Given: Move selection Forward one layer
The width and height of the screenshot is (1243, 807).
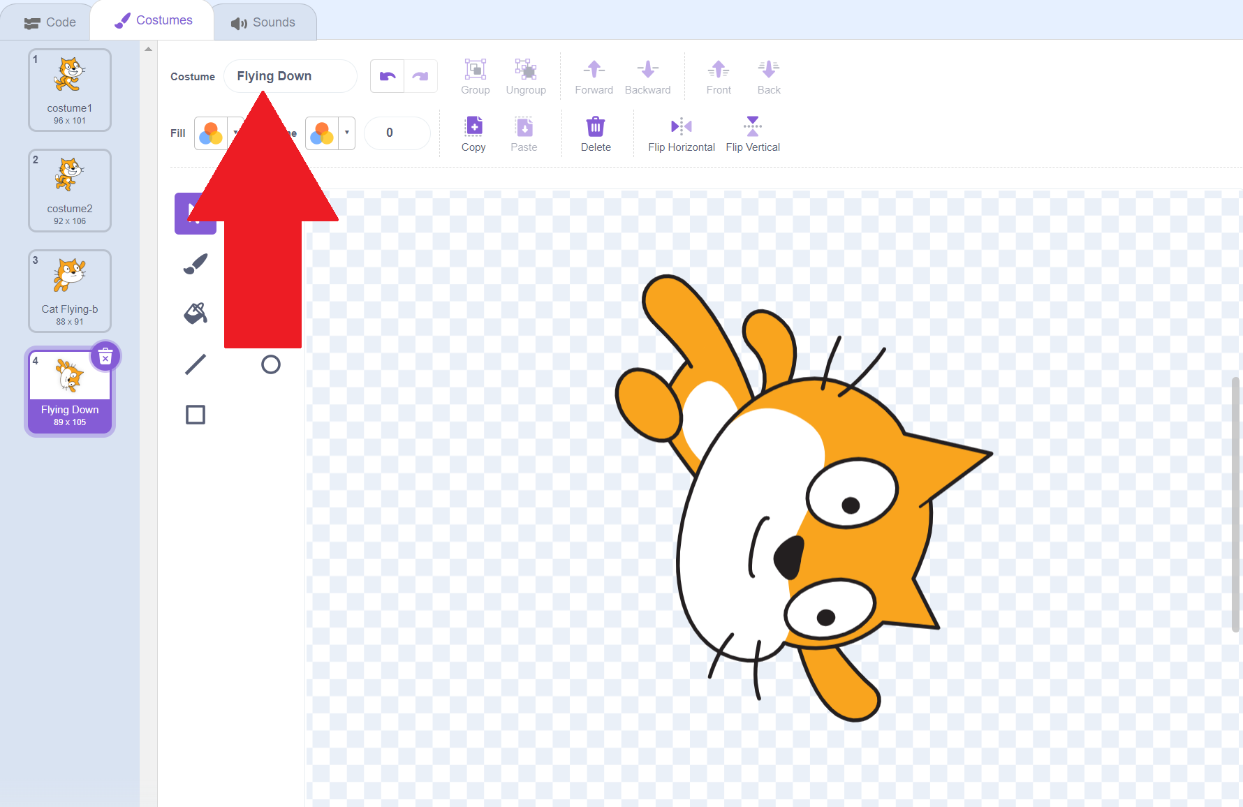Looking at the screenshot, I should pyautogui.click(x=594, y=77).
